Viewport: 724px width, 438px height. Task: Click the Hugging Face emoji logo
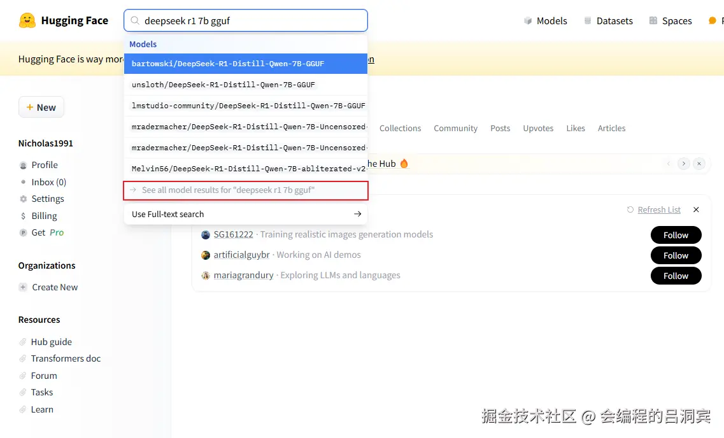(27, 20)
